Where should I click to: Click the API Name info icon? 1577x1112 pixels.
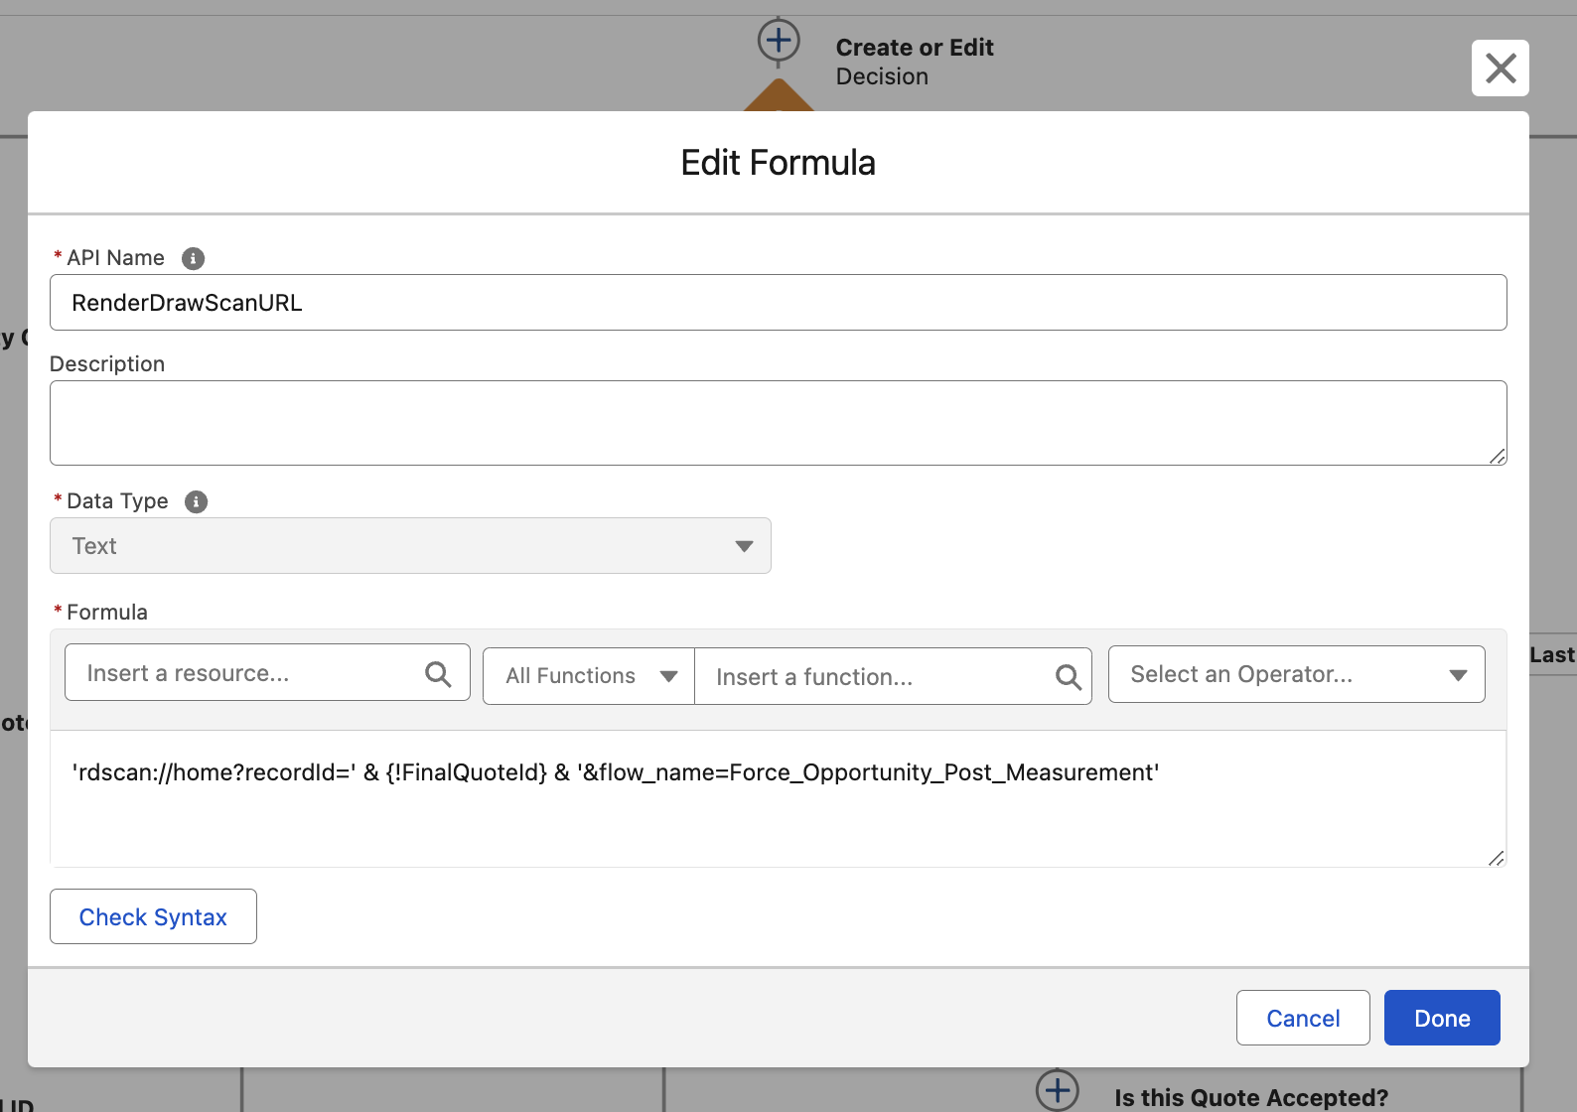(x=193, y=258)
